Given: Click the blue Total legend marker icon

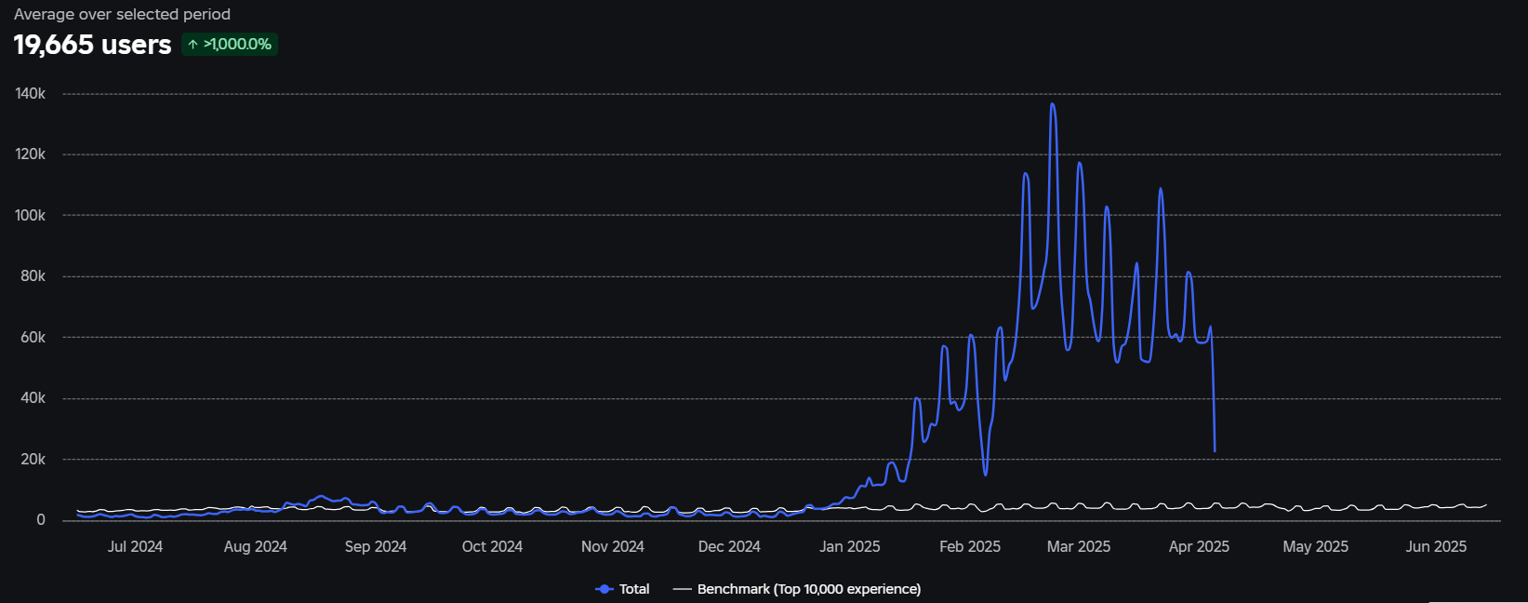Looking at the screenshot, I should [604, 589].
